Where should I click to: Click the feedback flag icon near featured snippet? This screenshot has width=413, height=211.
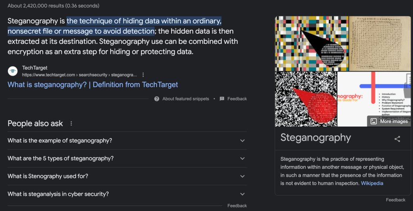click(222, 99)
